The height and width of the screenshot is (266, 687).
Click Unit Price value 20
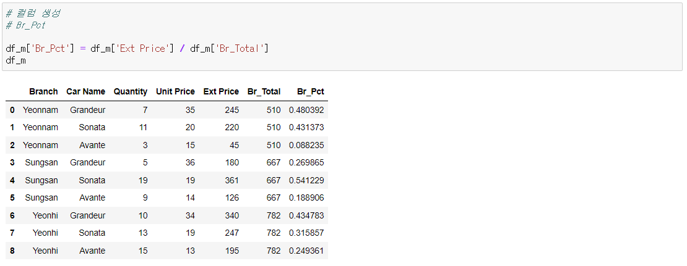(x=190, y=128)
